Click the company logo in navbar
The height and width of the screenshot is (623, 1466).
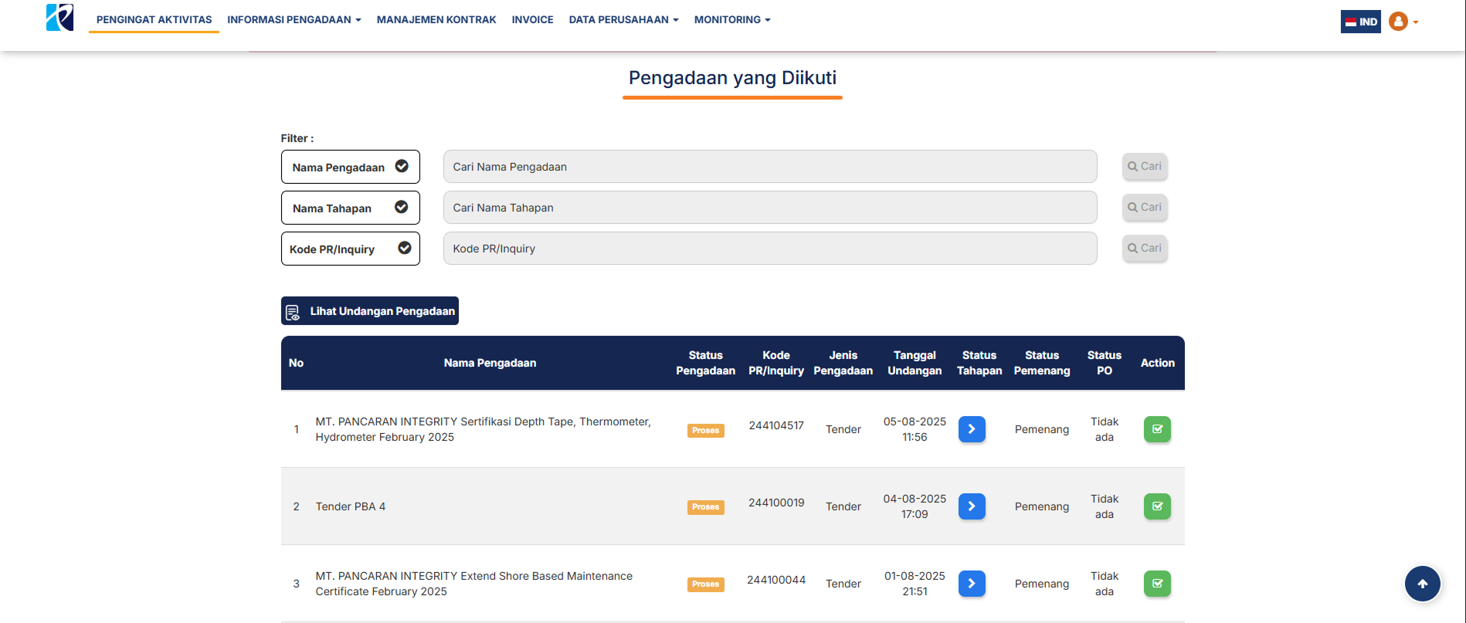point(59,18)
